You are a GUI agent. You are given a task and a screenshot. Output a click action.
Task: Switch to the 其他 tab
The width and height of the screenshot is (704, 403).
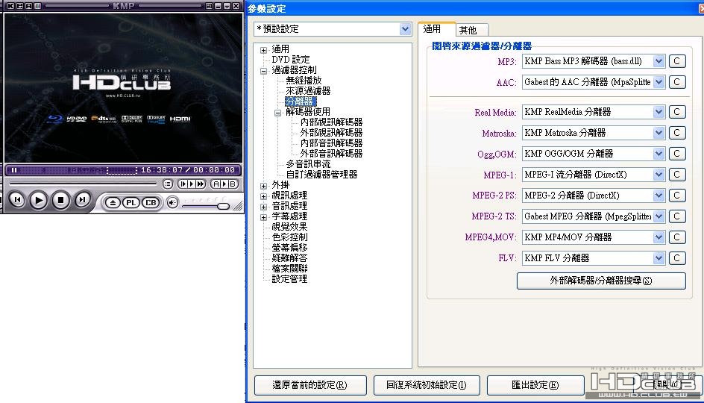472,30
